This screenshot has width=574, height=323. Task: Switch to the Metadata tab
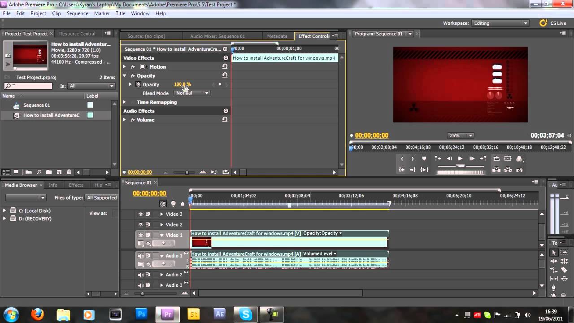click(277, 36)
